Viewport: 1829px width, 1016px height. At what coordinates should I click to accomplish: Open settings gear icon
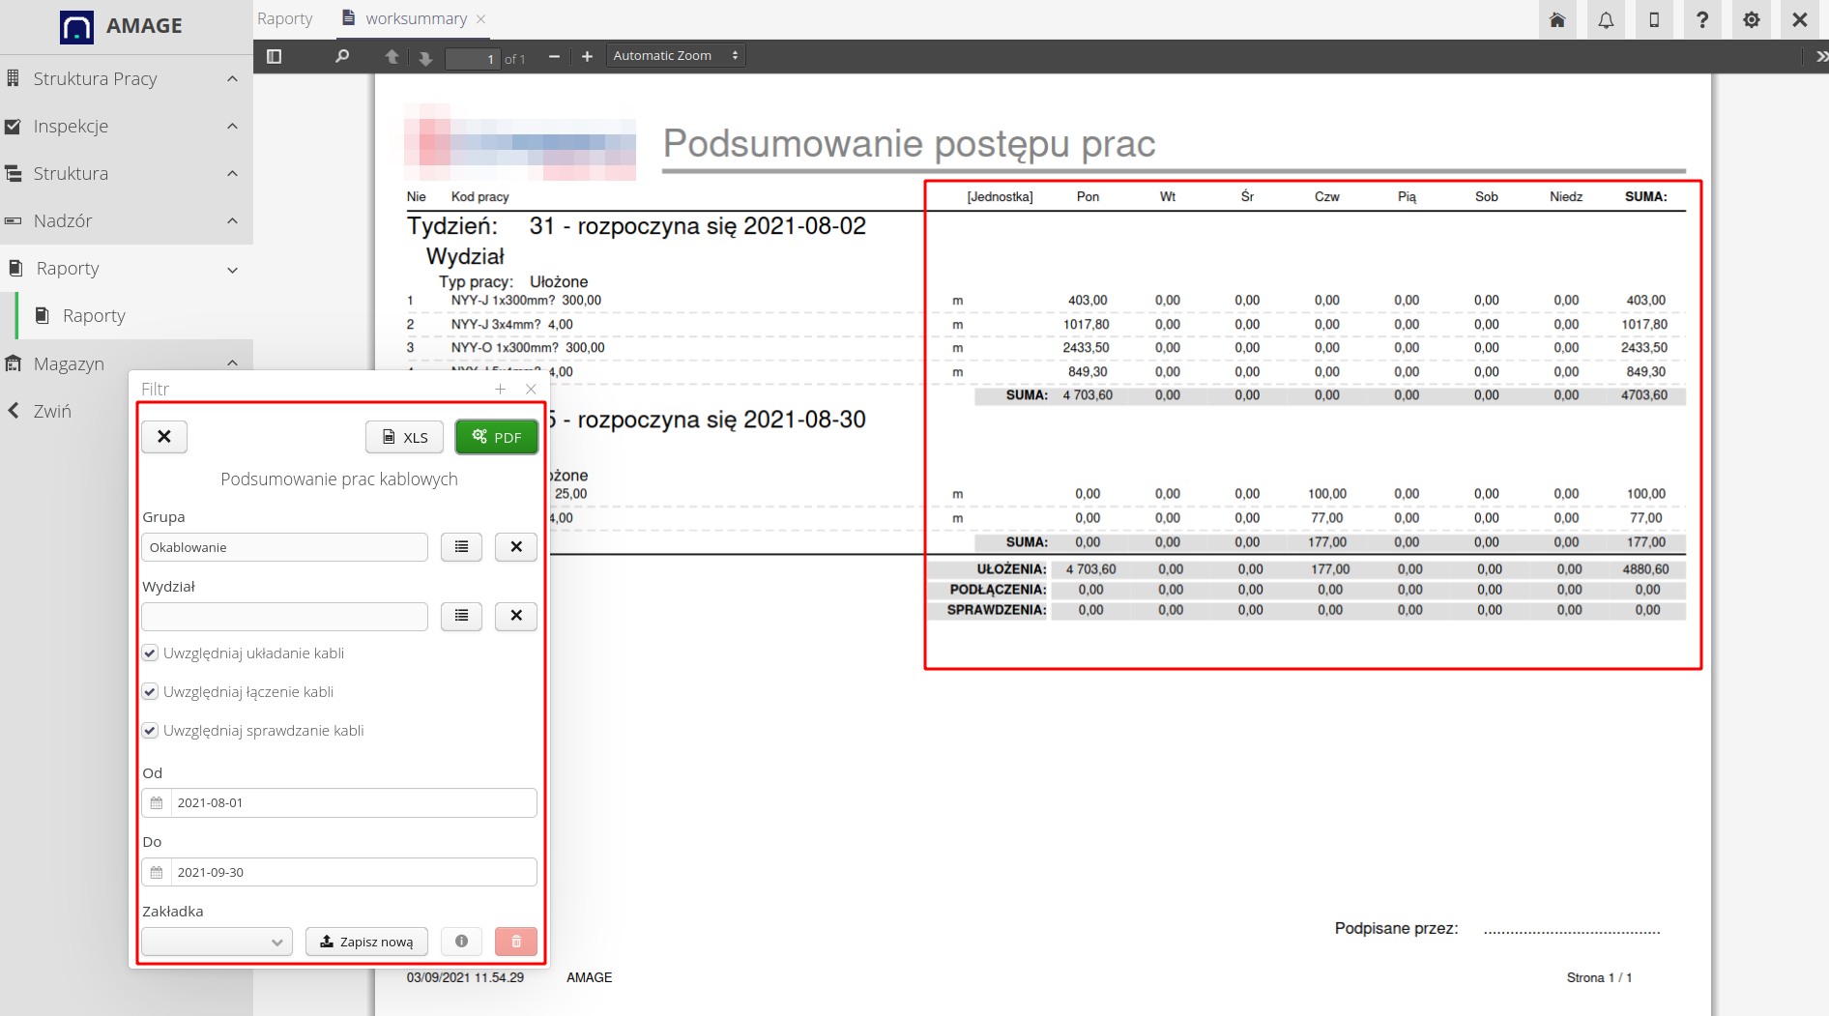(x=1751, y=20)
